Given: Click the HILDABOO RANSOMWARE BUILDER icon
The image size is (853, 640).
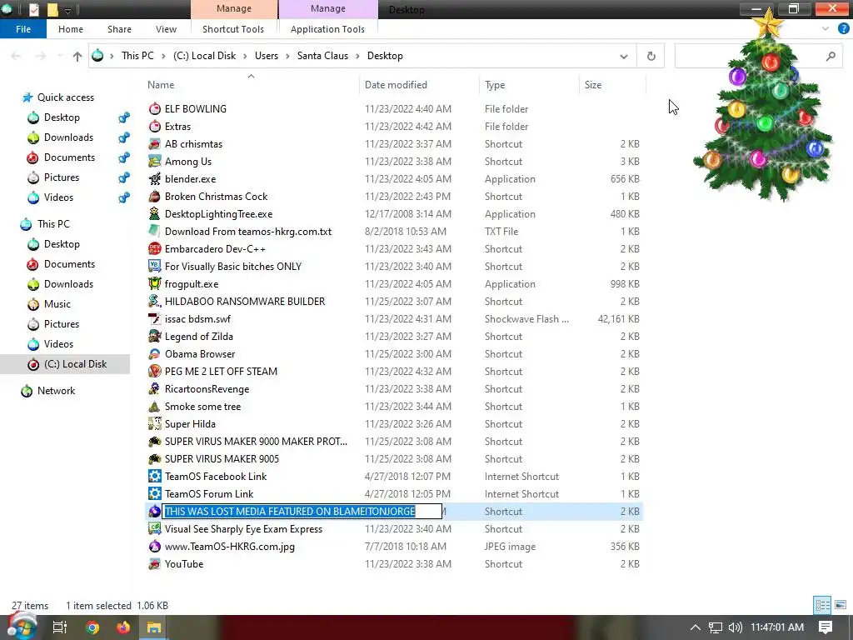Looking at the screenshot, I should [154, 301].
